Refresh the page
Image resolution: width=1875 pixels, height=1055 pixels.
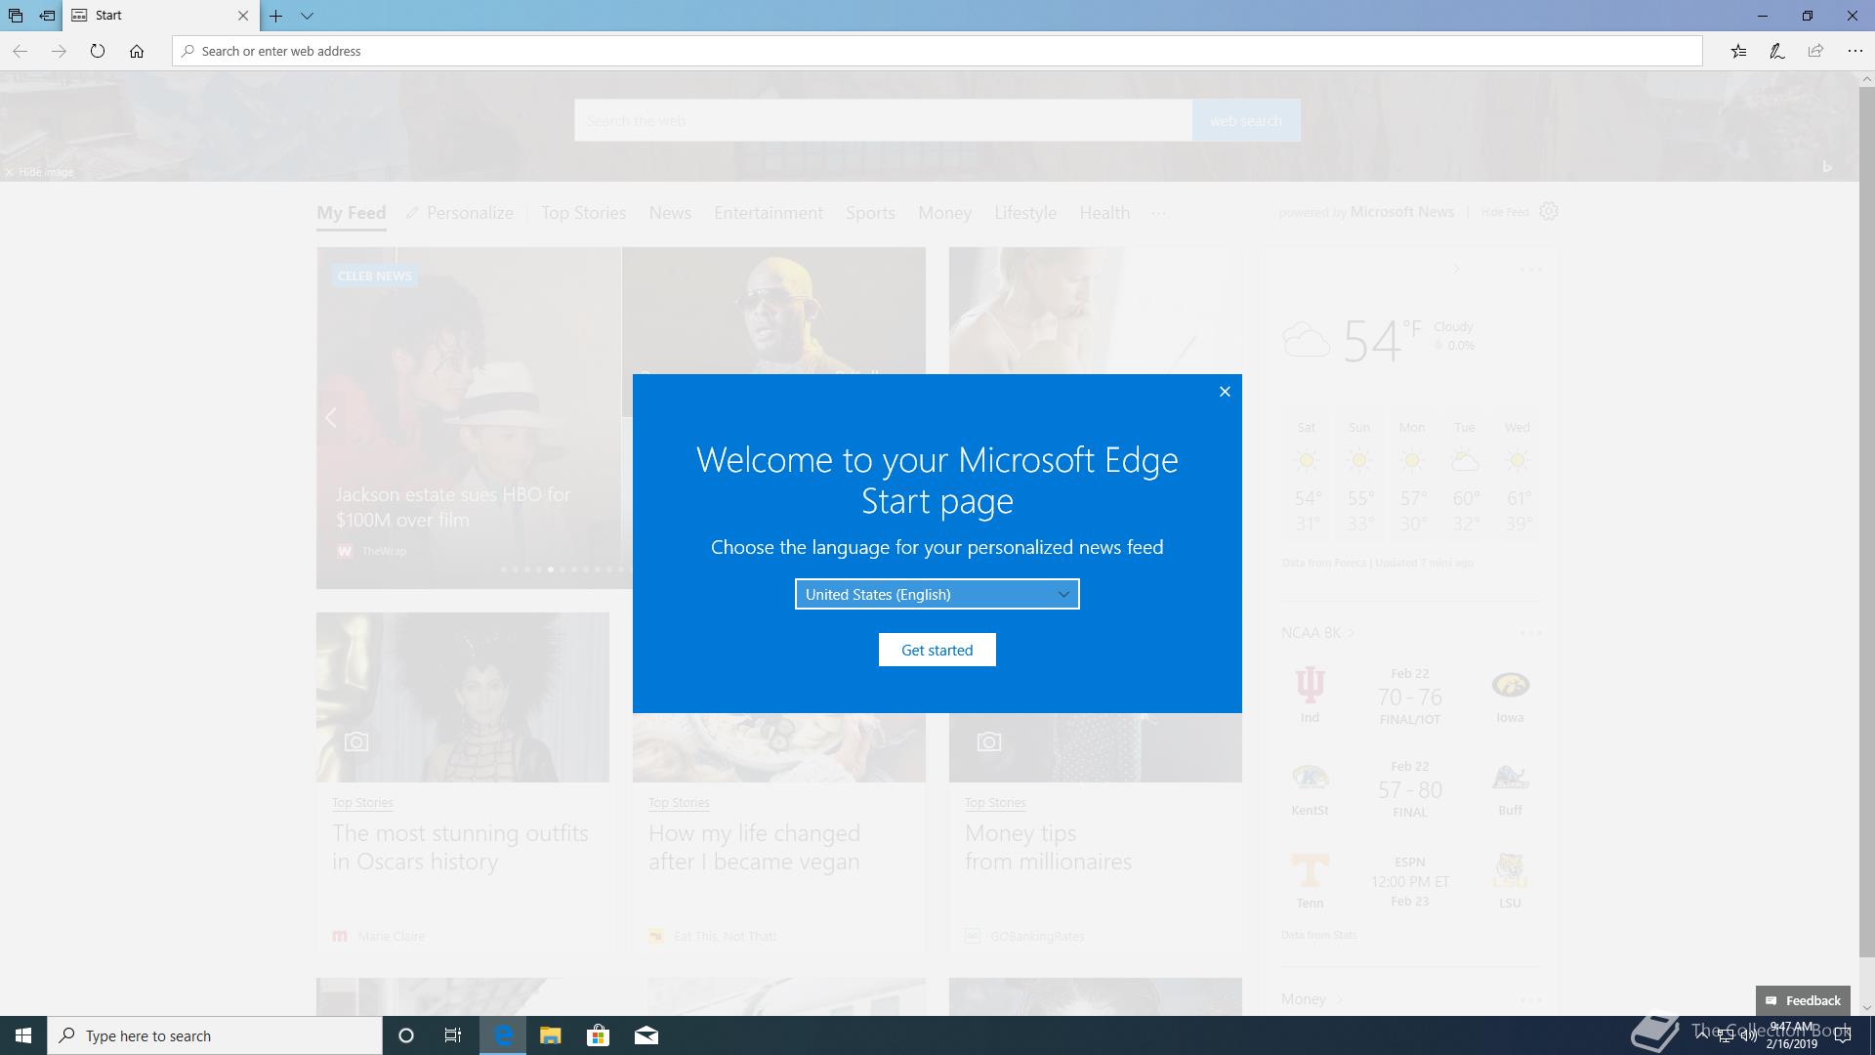98,51
